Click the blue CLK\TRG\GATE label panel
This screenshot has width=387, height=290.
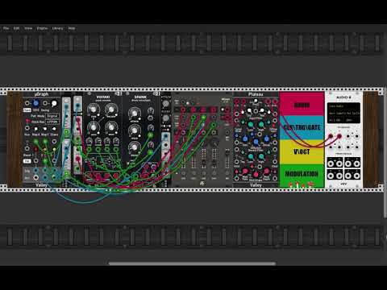pos(302,127)
